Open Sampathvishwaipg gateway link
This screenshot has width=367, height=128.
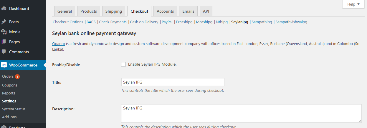pyautogui.click(x=291, y=22)
